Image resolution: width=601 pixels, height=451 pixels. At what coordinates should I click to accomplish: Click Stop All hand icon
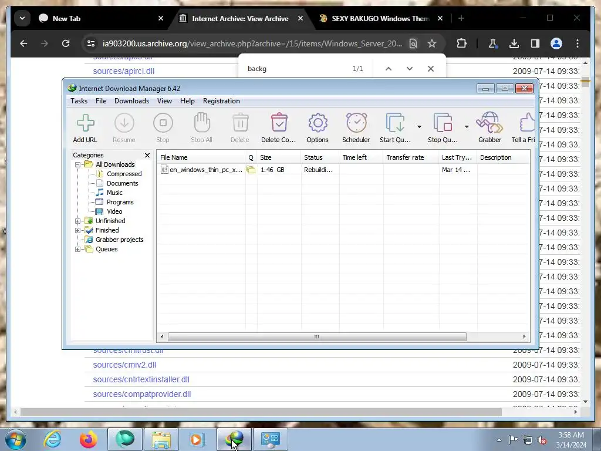(x=202, y=128)
